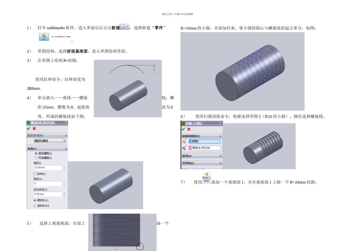
Task: Cancel helix with red X in 螺旋线/涡状线1 panel
Action: click(34, 128)
